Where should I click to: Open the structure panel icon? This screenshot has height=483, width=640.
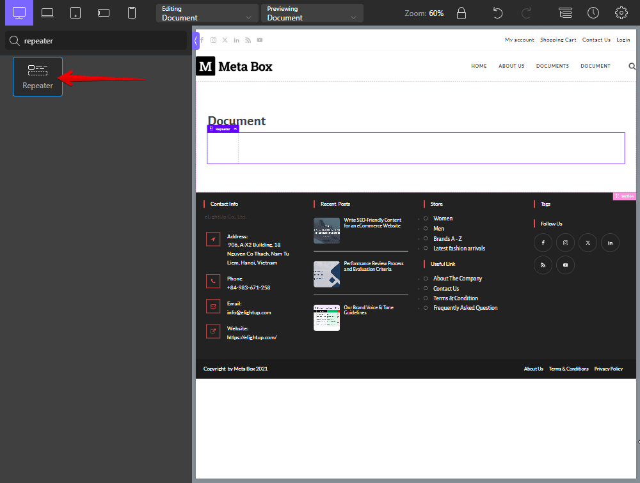pos(565,13)
